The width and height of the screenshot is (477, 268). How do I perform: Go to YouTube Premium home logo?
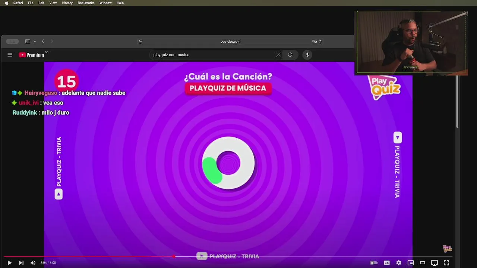(32, 55)
